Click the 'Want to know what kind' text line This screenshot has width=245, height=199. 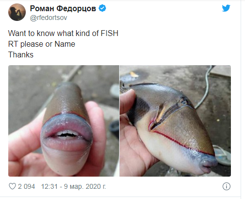pos(63,33)
